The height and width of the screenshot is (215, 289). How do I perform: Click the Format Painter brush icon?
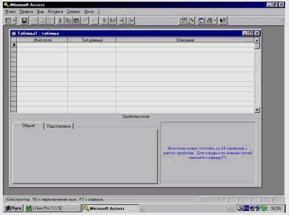point(84,20)
